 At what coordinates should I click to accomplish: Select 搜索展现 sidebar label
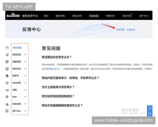[17, 62]
